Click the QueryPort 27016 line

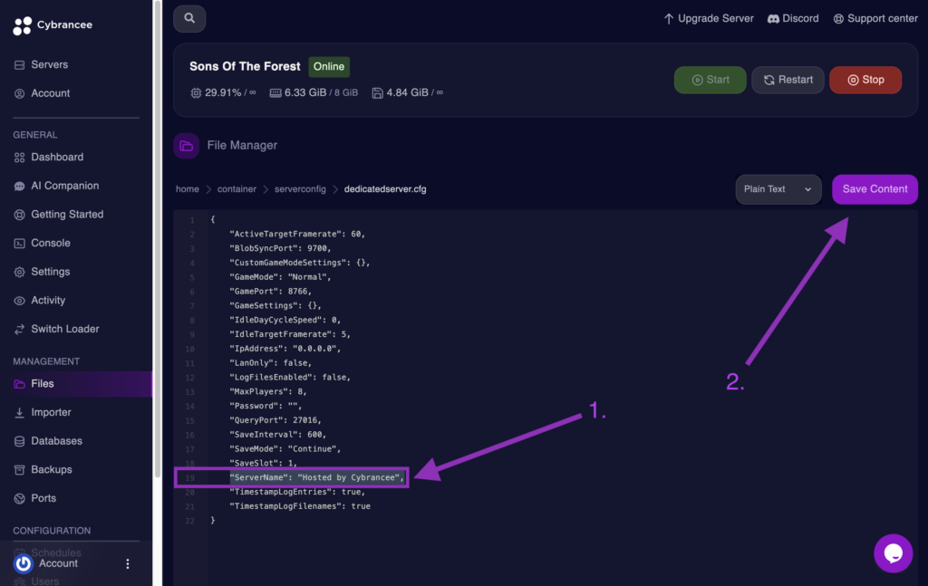click(x=275, y=420)
